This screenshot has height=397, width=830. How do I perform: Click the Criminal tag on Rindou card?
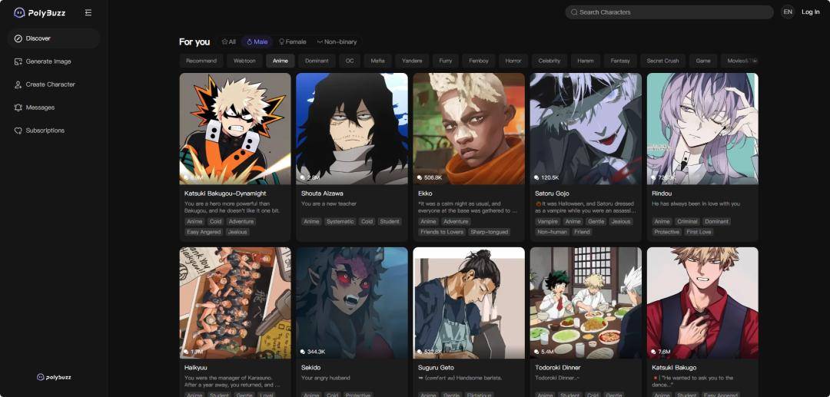(687, 221)
